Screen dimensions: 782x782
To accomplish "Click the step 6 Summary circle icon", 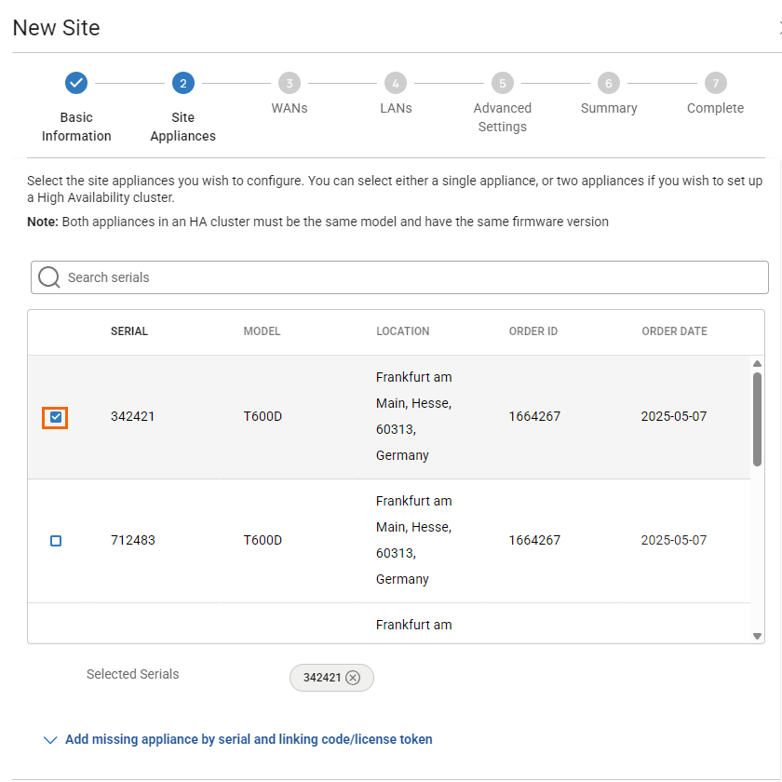I will (x=608, y=83).
